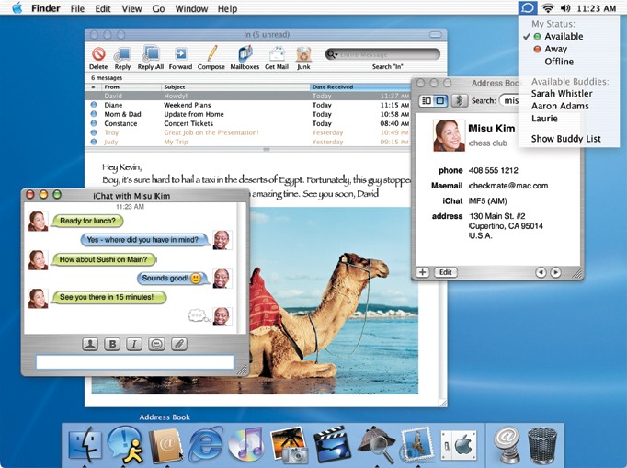The width and height of the screenshot is (627, 468).
Task: Click the Junk mail toolbar icon
Action: (304, 54)
